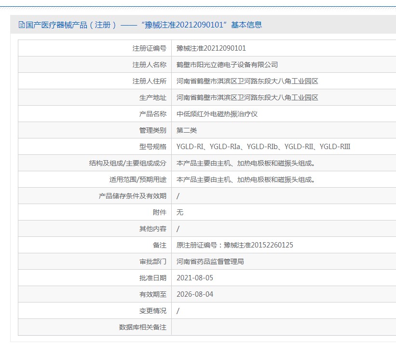Click the document icon beside the page title
Viewport: 396px width, 344px height.
[22, 25]
